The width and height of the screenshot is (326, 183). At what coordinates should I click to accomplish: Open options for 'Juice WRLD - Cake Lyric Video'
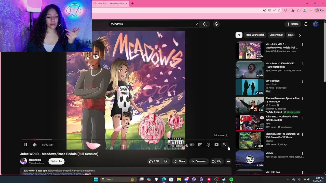pos(303,117)
